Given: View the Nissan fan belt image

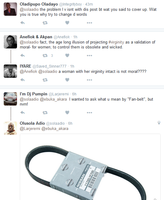Looking at the screenshot, I should click(90, 167).
